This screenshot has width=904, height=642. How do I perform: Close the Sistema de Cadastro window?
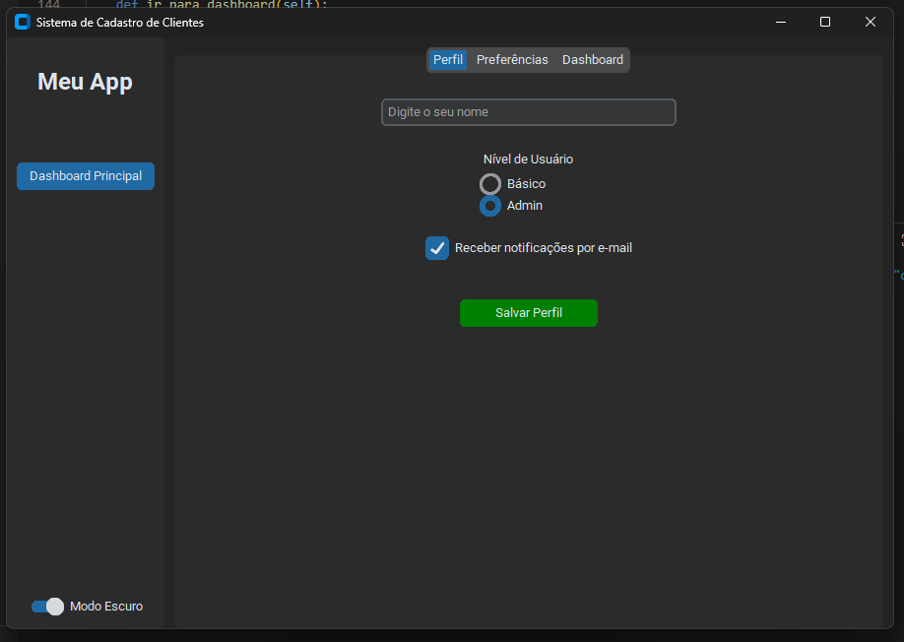coord(870,22)
